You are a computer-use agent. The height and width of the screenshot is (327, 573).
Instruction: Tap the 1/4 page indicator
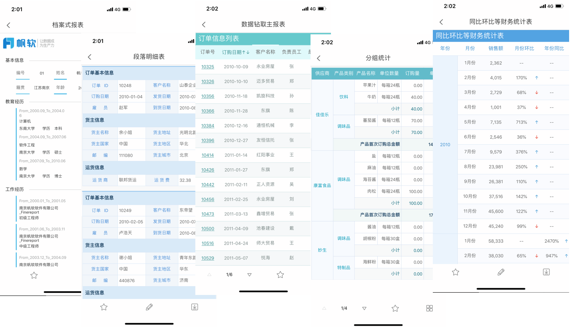(344, 308)
